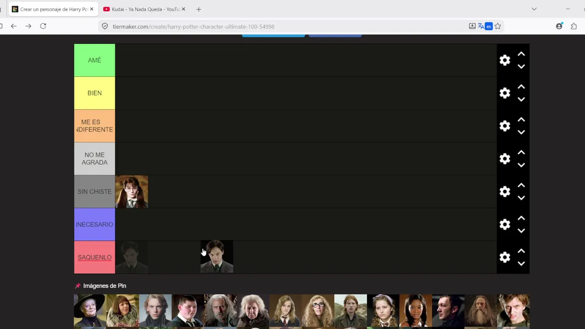Click the Imágenes de Pin heading
This screenshot has height=329, width=585.
(x=105, y=286)
